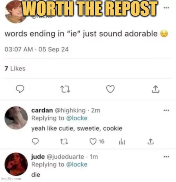Retweet cardan's reply
This screenshot has height=182, width=176.
click(x=64, y=142)
